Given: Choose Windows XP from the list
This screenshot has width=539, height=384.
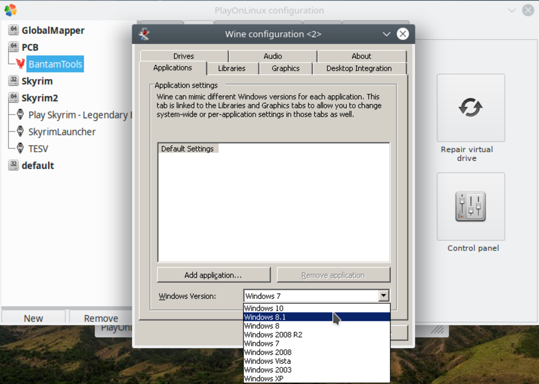Looking at the screenshot, I should [x=316, y=379].
